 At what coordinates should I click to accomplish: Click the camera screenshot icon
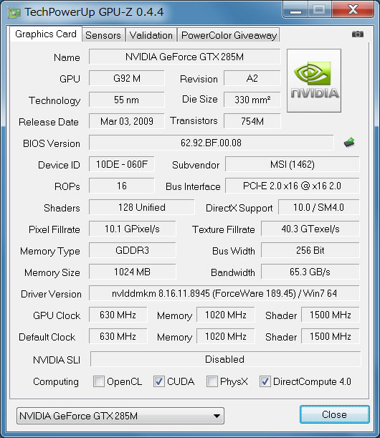click(x=358, y=34)
